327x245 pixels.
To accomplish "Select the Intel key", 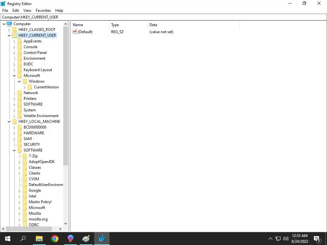I will click(x=32, y=196).
